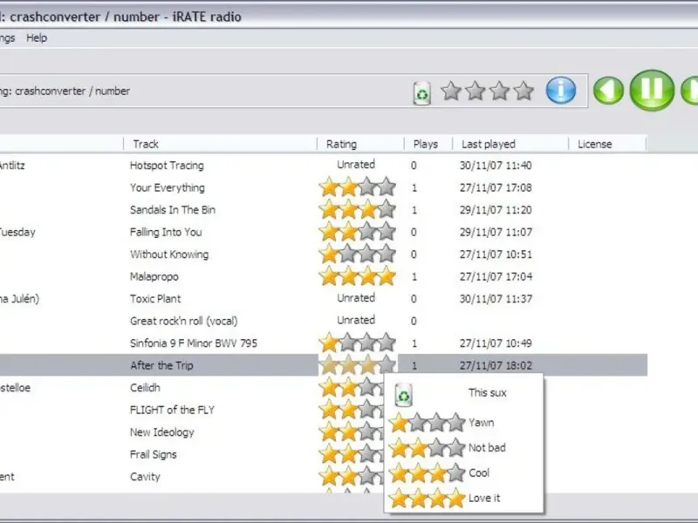Select the Great rock'n roll (vocal) track
The width and height of the screenshot is (698, 523).
[184, 321]
